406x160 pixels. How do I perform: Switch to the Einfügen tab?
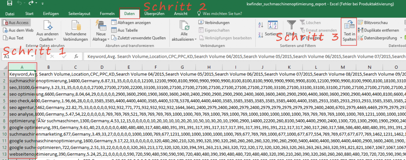pos(51,14)
